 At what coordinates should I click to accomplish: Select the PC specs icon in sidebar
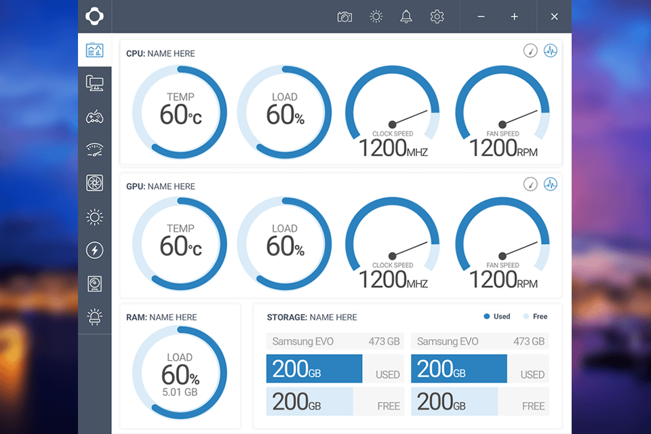coord(95,83)
